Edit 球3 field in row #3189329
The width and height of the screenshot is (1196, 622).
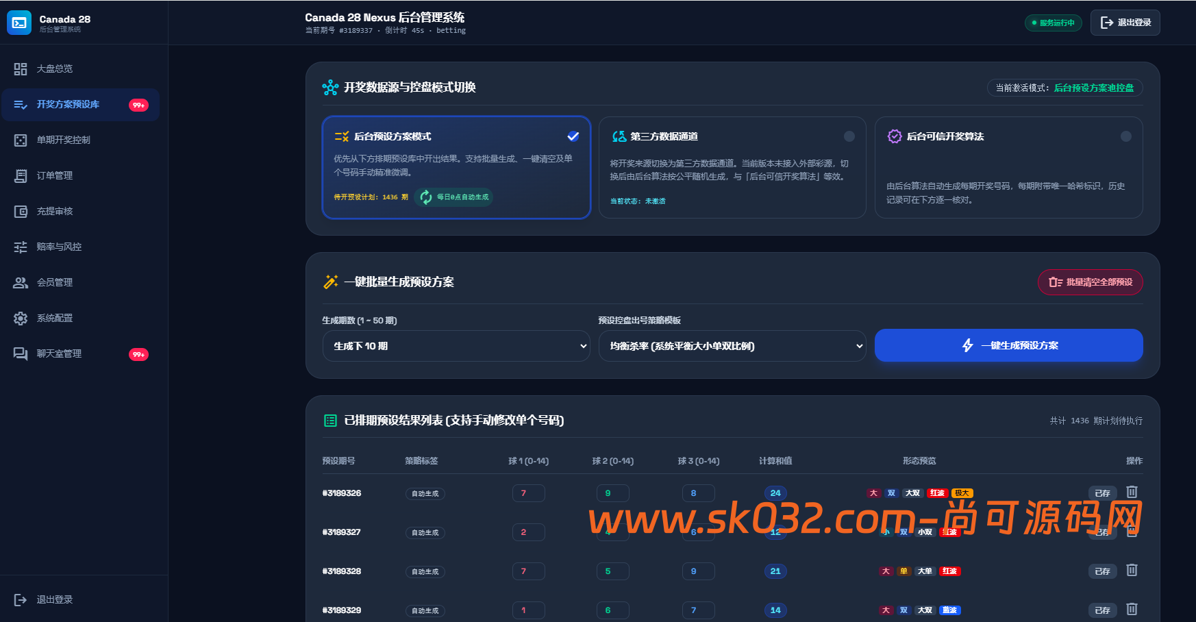click(698, 610)
